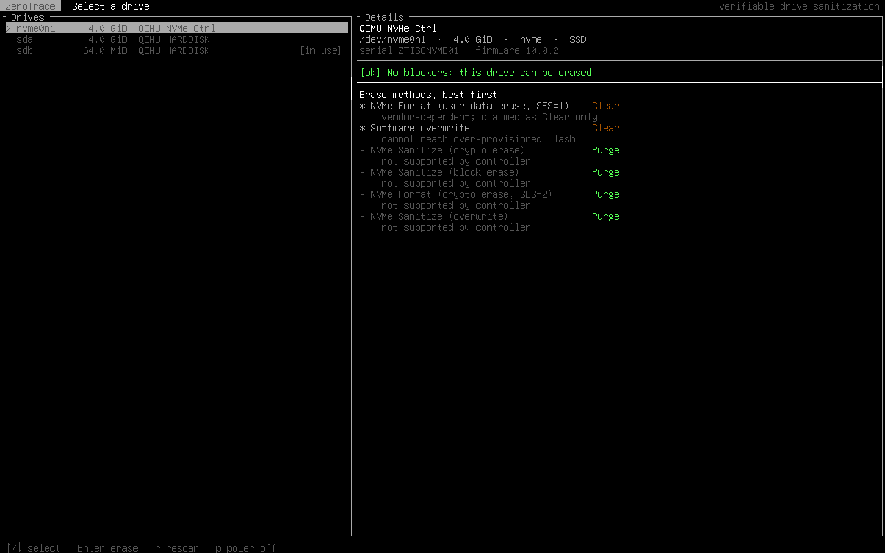Viewport: 885px width, 553px height.
Task: Click Purge label beside Sanitize block erase
Action: tap(606, 172)
